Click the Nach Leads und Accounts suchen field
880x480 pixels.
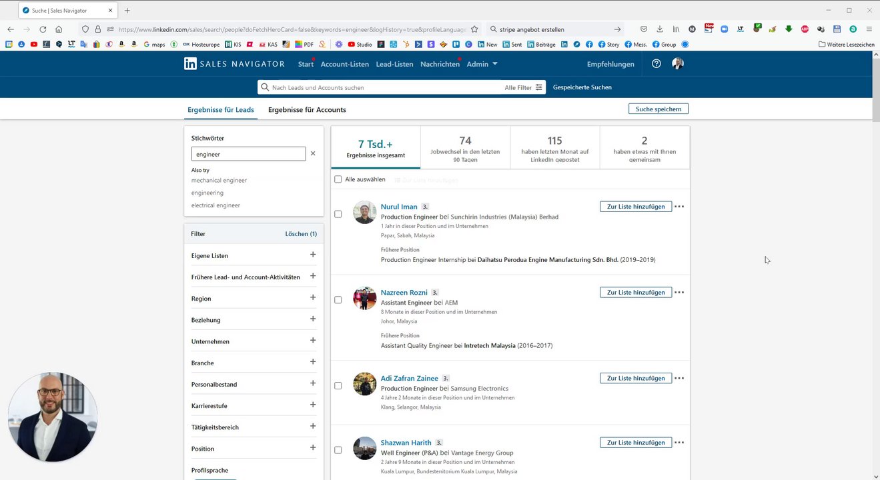point(380,87)
